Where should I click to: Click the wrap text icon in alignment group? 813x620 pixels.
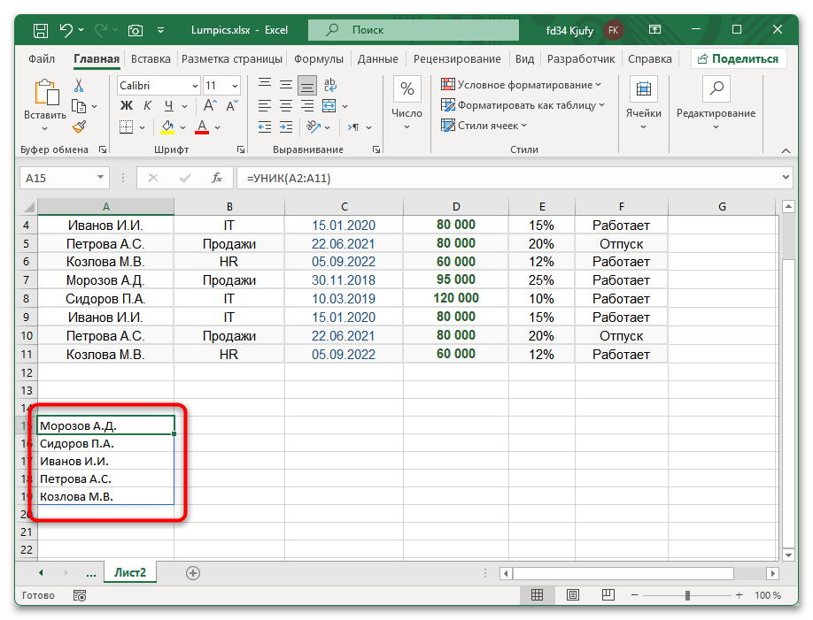329,87
